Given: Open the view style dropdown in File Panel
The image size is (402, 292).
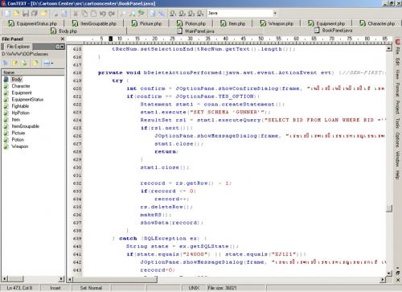Looking at the screenshot, I should pyautogui.click(x=48, y=64).
